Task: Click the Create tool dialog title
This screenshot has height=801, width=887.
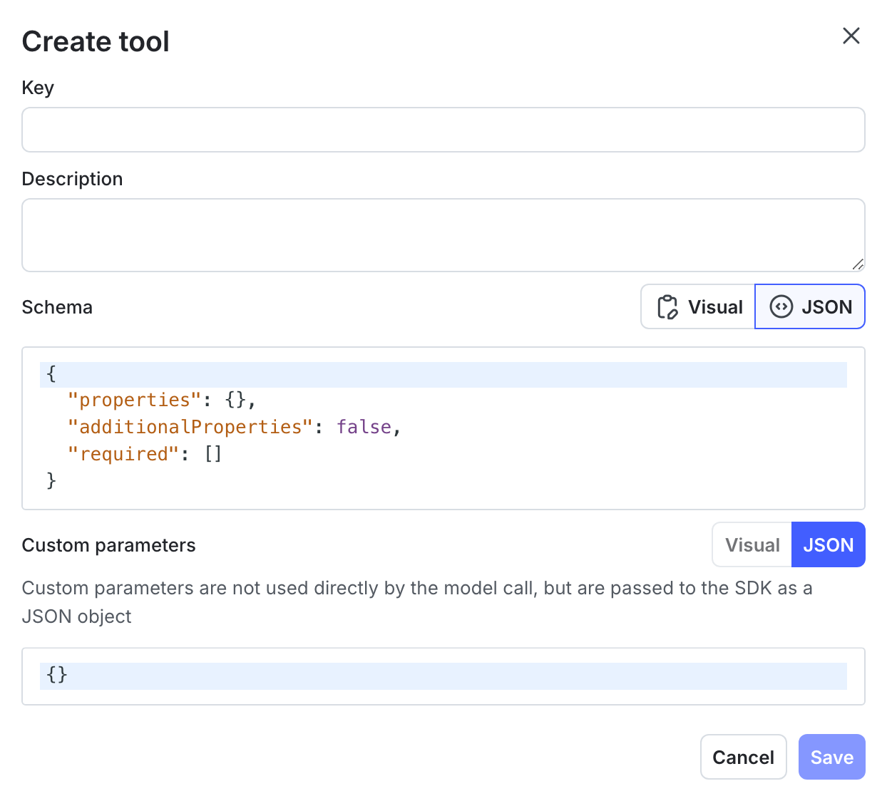Action: coord(96,41)
